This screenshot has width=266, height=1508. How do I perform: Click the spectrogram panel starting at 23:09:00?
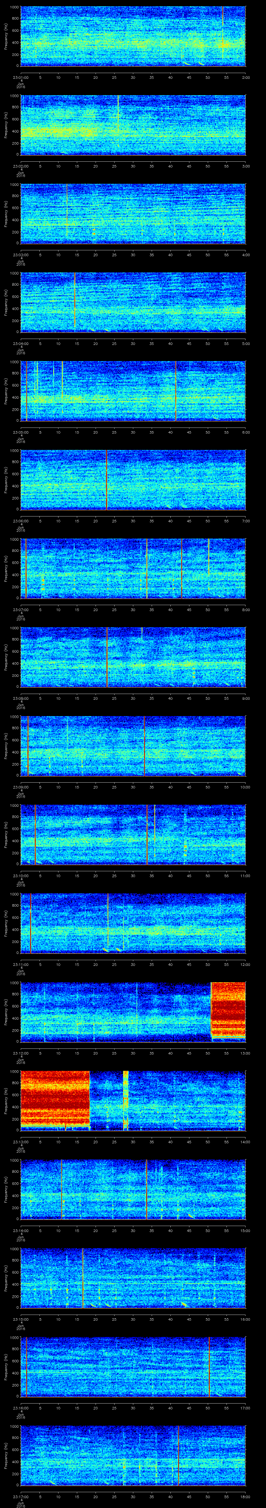point(133,746)
